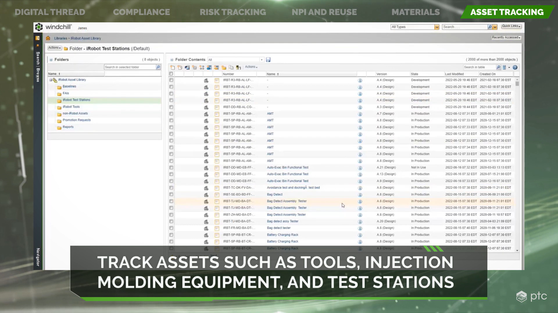The width and height of the screenshot is (558, 313).
Task: Click the scrollbar down arrow
Action: pos(517,250)
